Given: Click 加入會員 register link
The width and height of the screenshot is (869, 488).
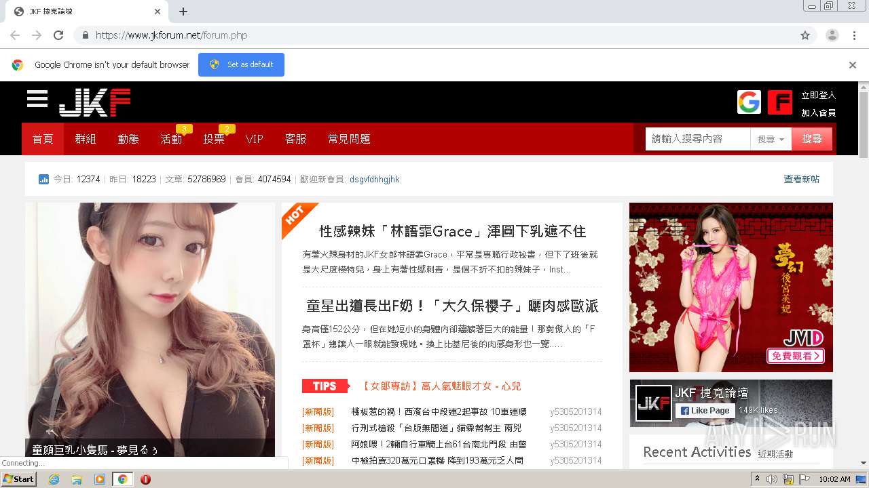Looking at the screenshot, I should click(x=818, y=113).
